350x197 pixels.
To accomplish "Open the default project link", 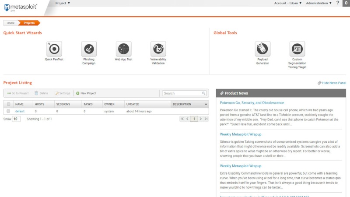I will click(x=20, y=111).
